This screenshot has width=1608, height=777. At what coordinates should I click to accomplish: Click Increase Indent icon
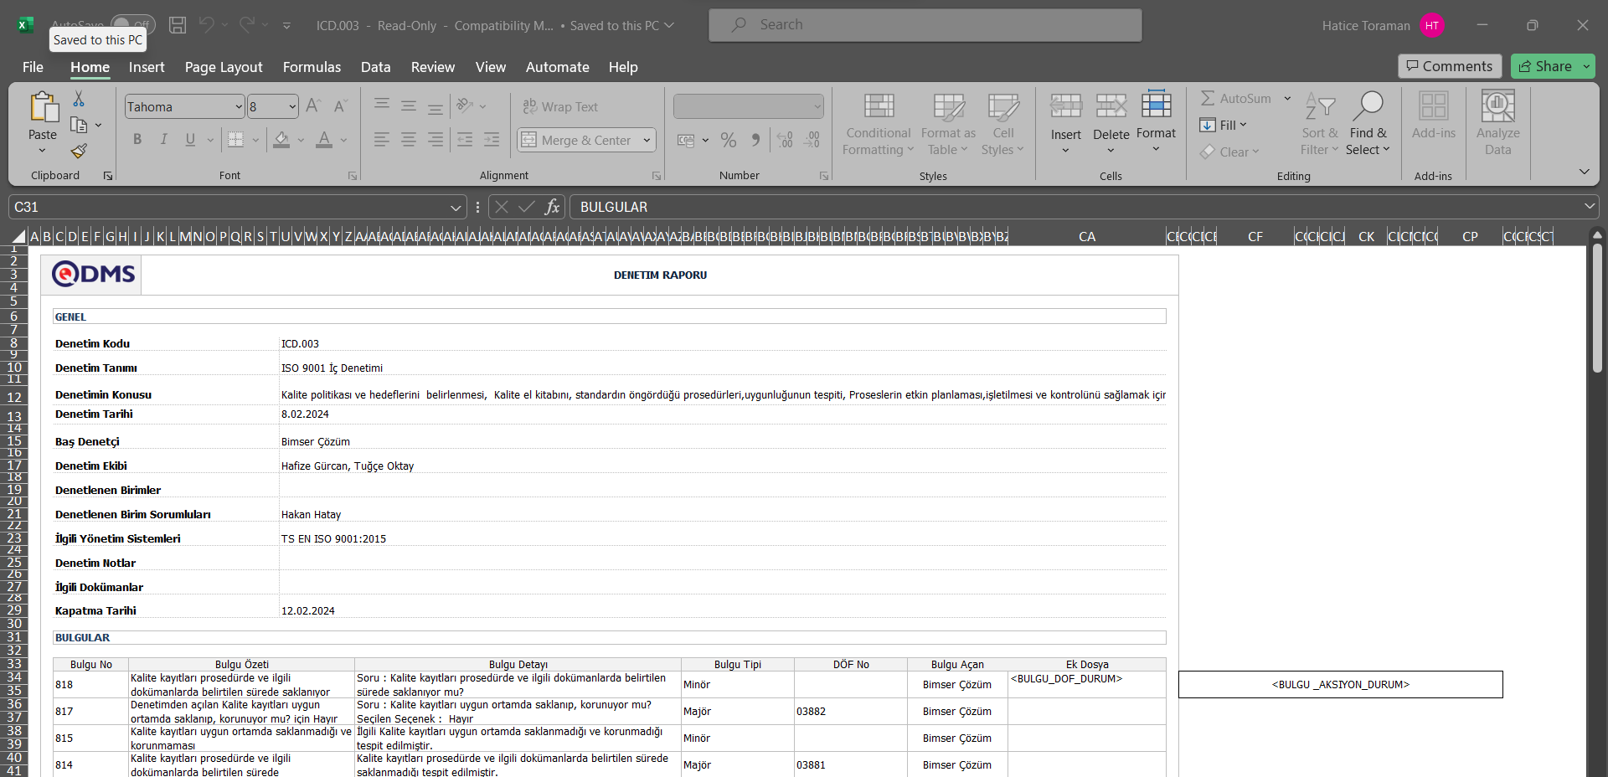492,140
